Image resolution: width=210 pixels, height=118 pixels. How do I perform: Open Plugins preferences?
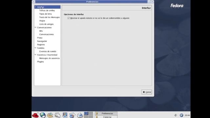coord(40,62)
